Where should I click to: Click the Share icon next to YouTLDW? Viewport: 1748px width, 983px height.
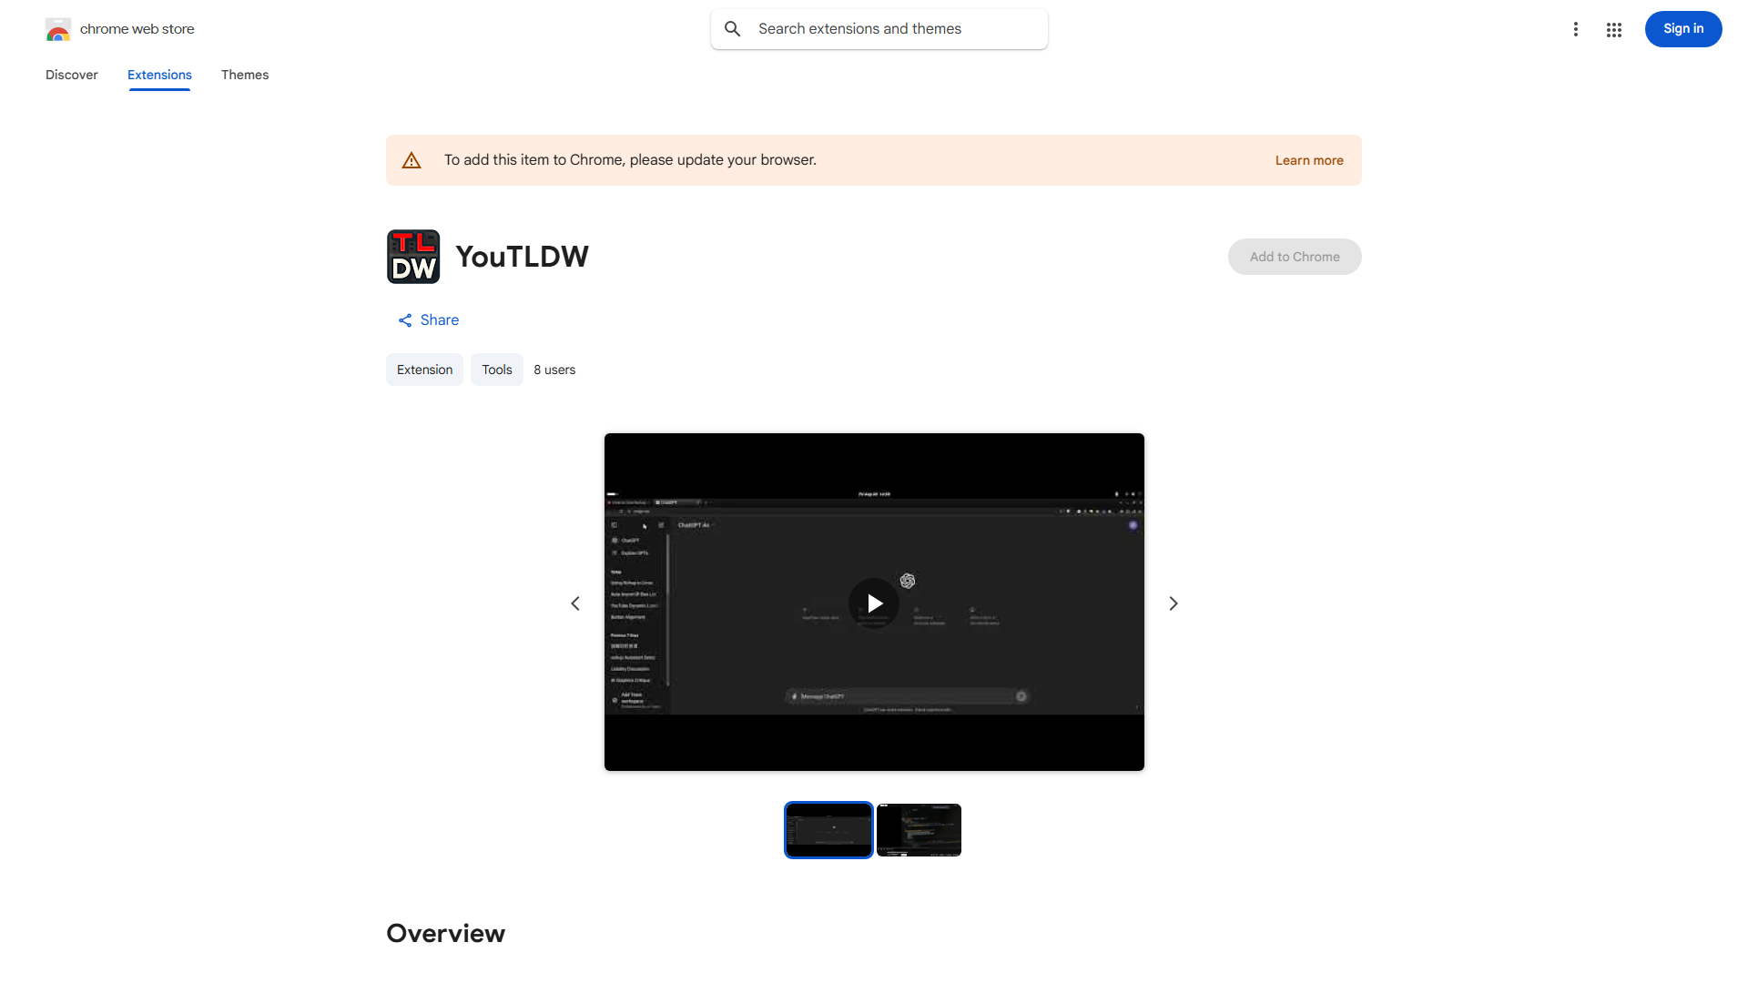point(405,319)
